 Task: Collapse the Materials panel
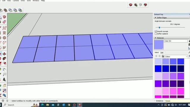click(155, 38)
